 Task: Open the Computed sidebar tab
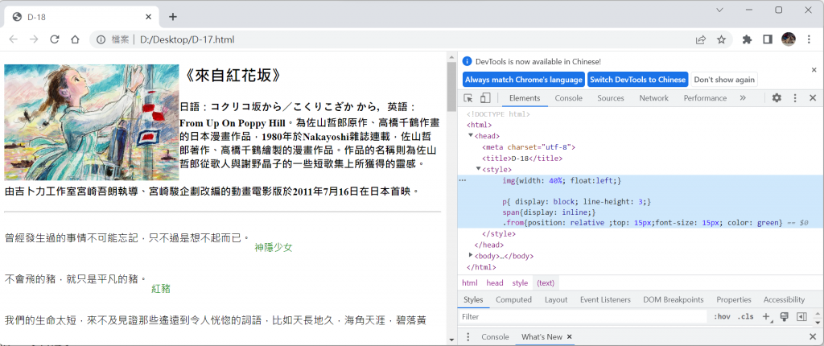[x=513, y=299]
